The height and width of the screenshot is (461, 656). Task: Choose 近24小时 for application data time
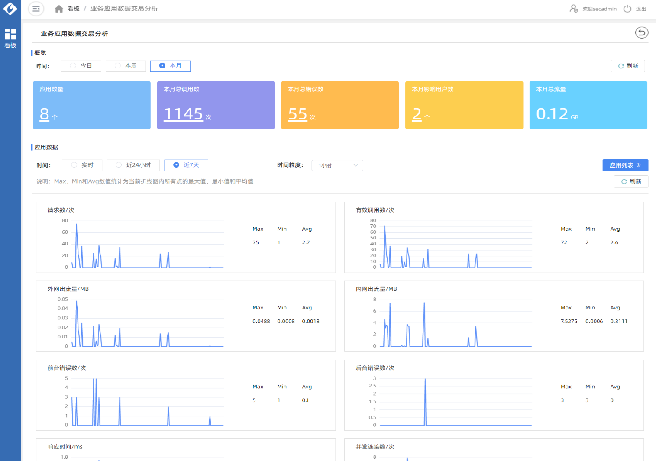click(133, 165)
